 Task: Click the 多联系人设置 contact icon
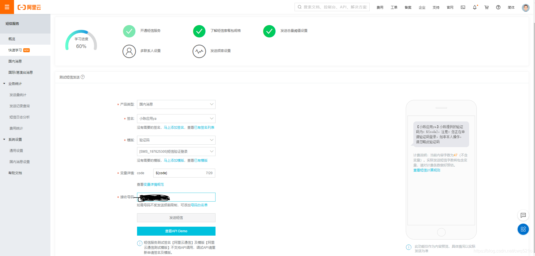click(129, 51)
